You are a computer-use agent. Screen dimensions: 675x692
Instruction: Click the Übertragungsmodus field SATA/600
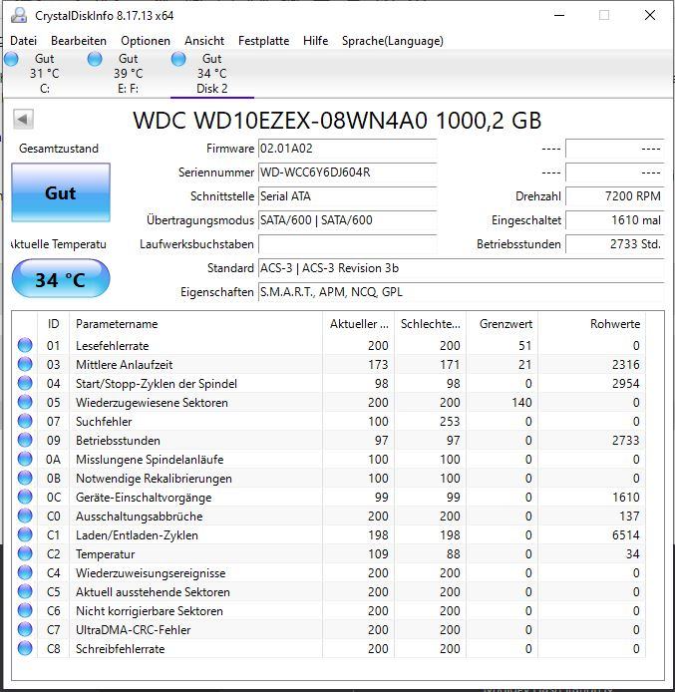point(348,220)
